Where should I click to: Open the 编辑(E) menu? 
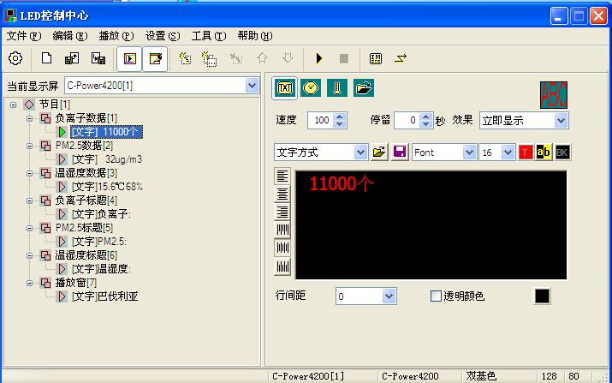coord(70,36)
